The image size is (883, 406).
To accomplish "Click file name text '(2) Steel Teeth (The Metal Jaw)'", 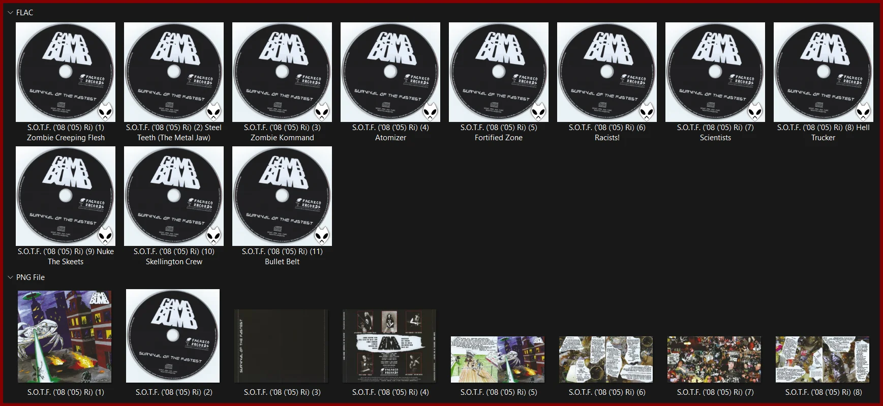I will tap(174, 133).
